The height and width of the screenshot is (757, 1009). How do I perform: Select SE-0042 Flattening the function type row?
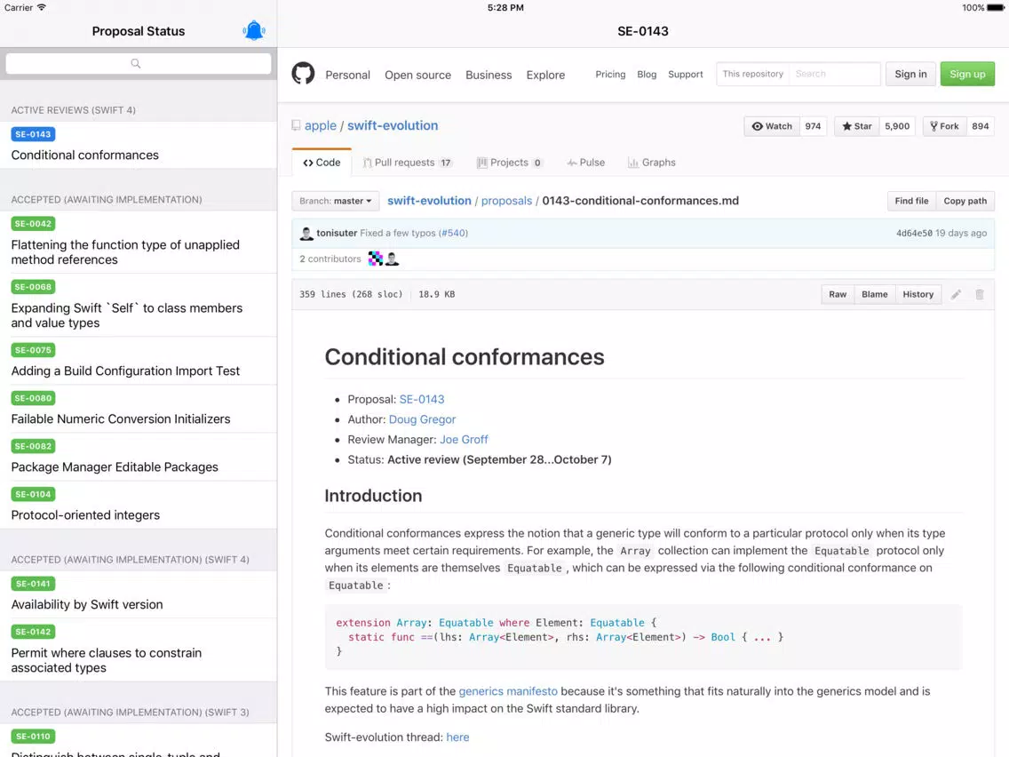coord(139,242)
